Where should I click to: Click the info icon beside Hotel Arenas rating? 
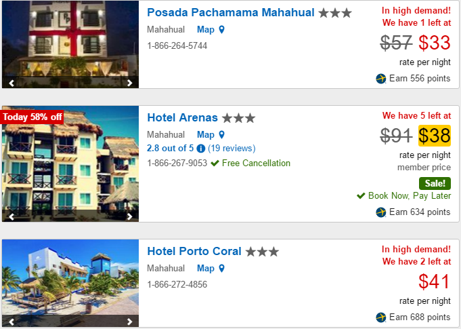(x=200, y=149)
